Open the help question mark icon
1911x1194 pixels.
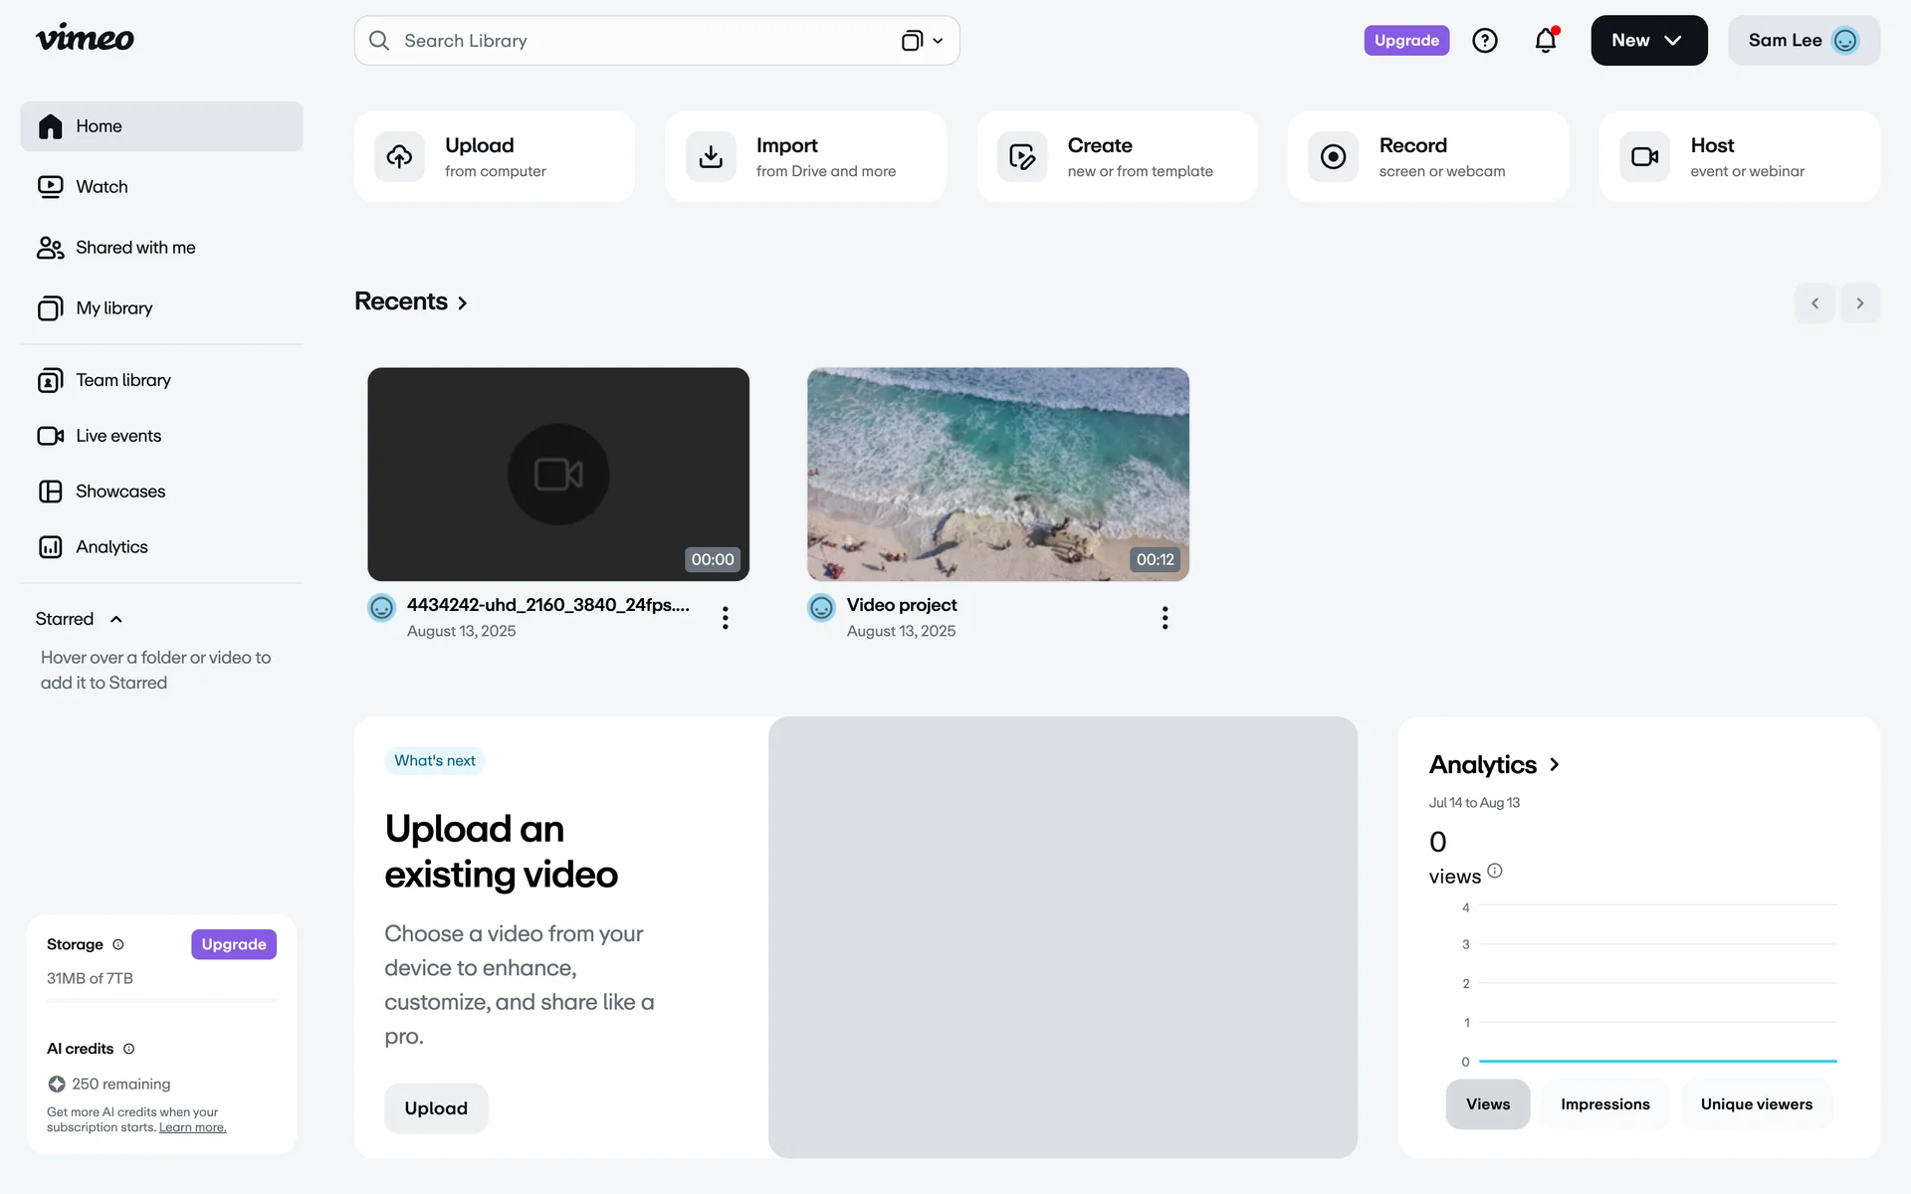click(1484, 41)
